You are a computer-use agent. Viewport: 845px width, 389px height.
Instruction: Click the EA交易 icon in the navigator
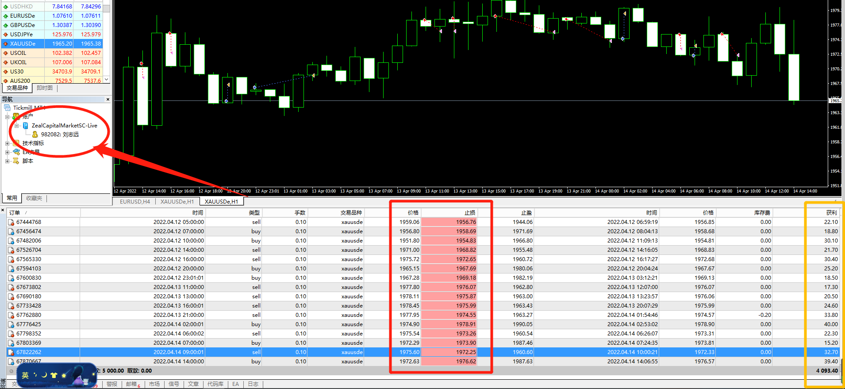pos(16,152)
